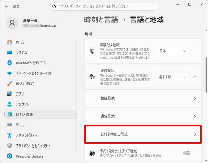Open 数値形式 settings chevron
The height and width of the screenshot is (163, 208).
pos(195,99)
